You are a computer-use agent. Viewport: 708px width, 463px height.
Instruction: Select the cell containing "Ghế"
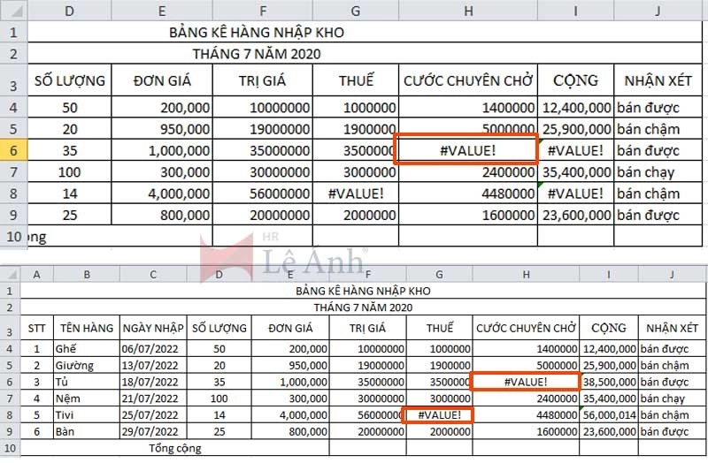[86, 349]
